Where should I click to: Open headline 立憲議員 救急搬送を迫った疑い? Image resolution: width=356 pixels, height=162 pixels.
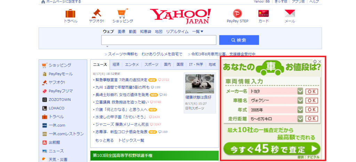[x=122, y=102]
